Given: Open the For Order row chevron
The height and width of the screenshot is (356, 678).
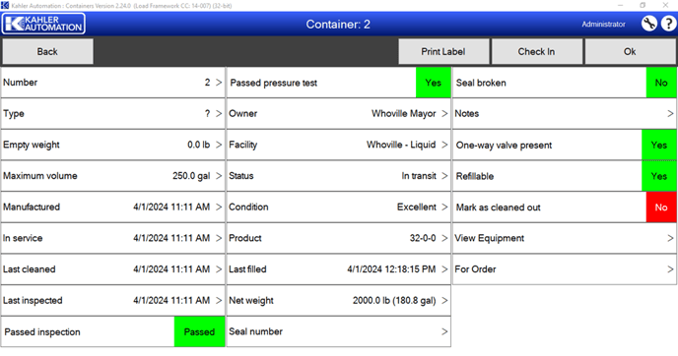Looking at the screenshot, I should (x=670, y=268).
